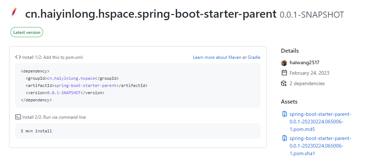Click the dependency XML code block

[x=138, y=85]
